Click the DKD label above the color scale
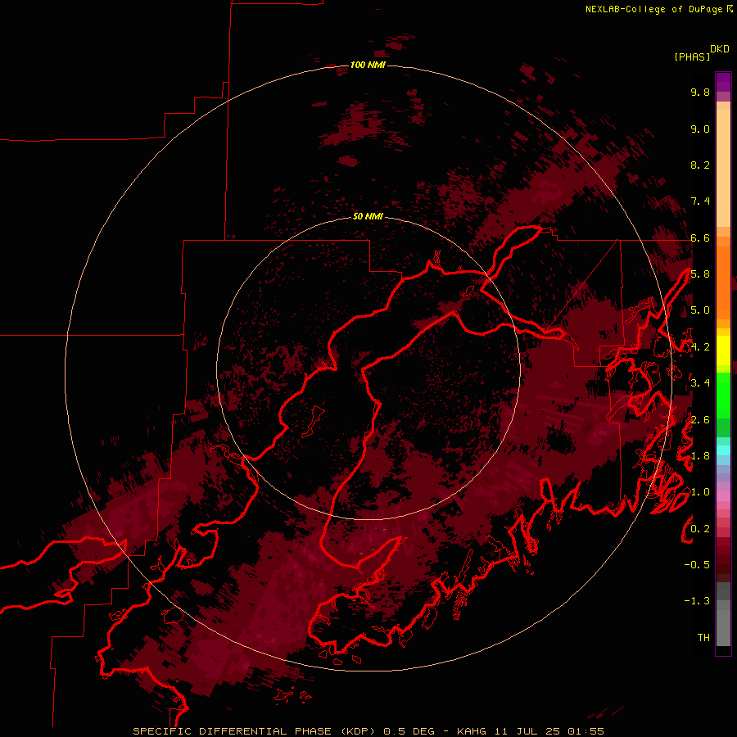737x737 pixels. [720, 49]
